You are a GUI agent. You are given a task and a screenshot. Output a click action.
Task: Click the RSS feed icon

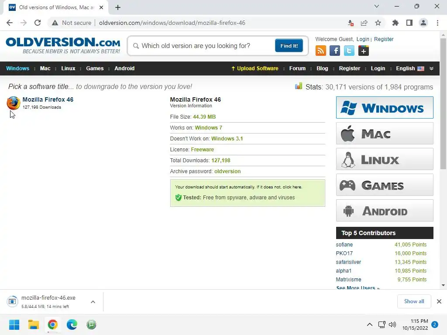(321, 51)
